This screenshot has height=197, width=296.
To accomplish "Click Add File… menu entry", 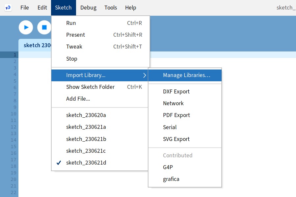I will tap(78, 99).
